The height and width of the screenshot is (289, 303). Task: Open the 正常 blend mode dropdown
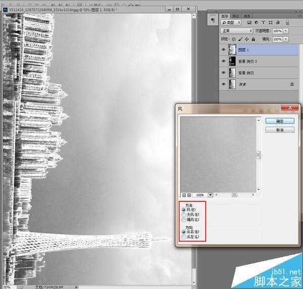point(236,31)
